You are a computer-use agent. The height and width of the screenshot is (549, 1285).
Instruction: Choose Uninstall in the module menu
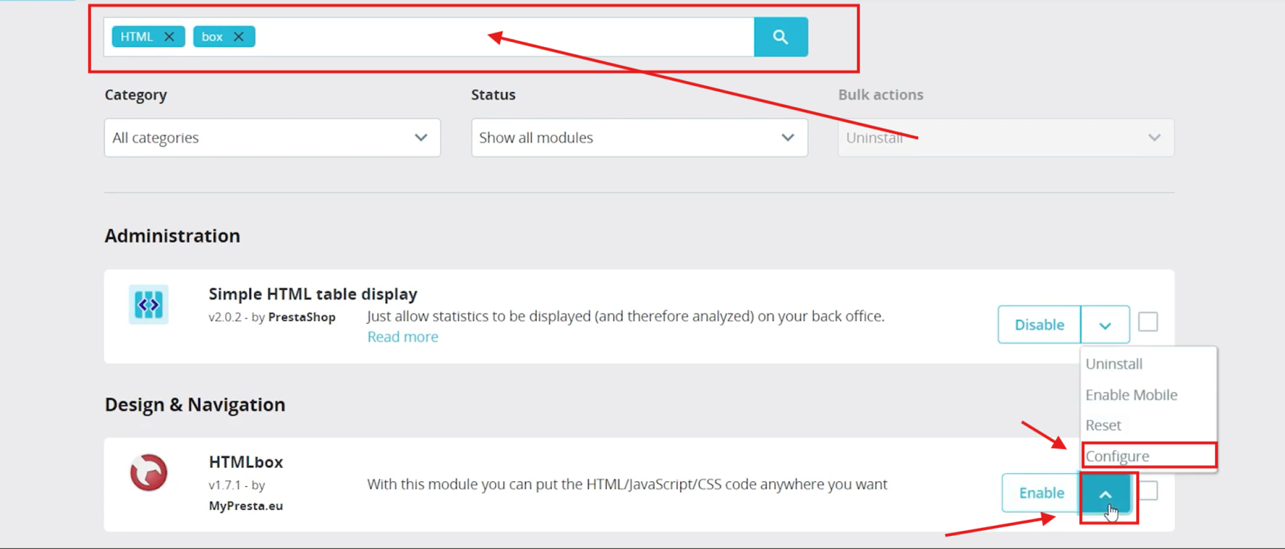pos(1114,364)
